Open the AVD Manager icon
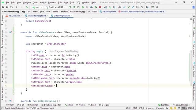Image resolution: width=196 pixels, height=110 pixels. [x=110, y=7]
